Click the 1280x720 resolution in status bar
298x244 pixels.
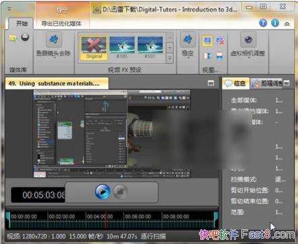click(x=35, y=236)
